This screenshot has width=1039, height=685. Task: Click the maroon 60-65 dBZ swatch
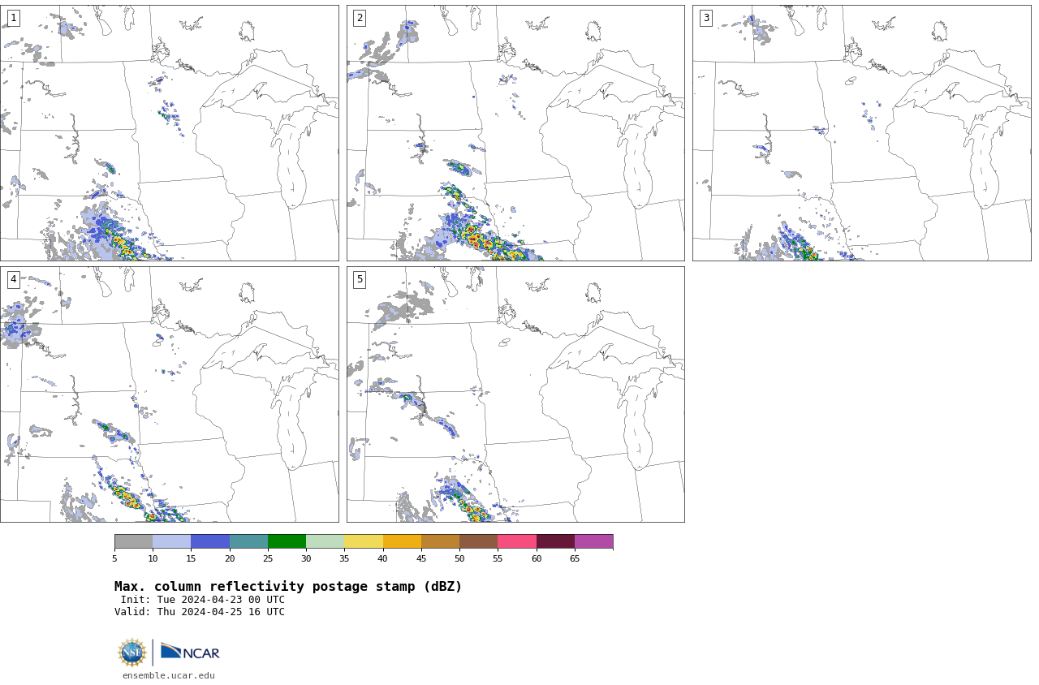click(555, 541)
